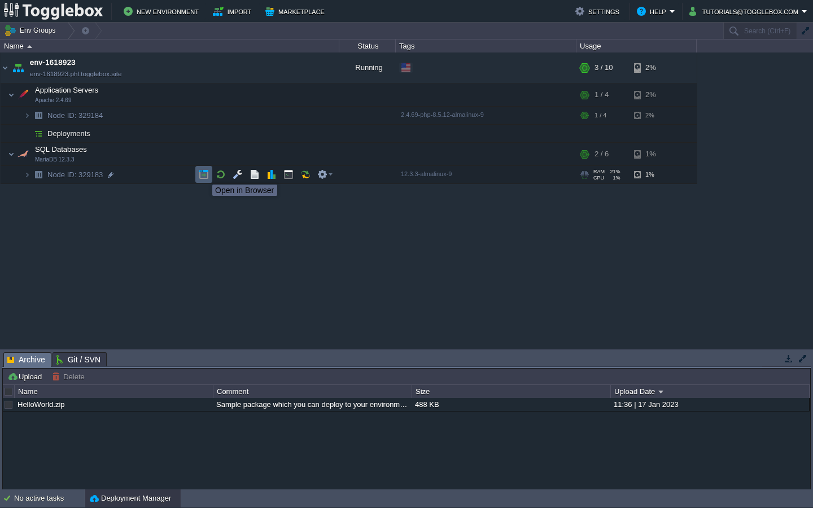Viewport: 813px width, 508px height.
Task: Click cloudlets icon next to 3 / 10
Action: coord(584,68)
